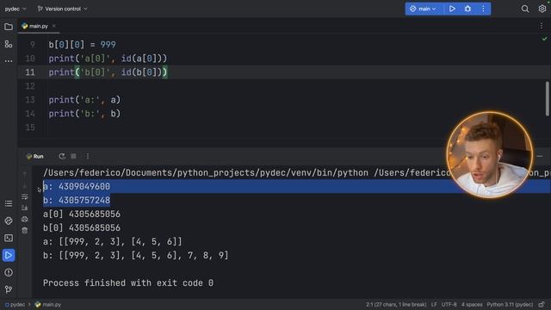Open Python 3.11 (pydec) interpreter selector
The height and width of the screenshot is (310, 551).
(510, 304)
